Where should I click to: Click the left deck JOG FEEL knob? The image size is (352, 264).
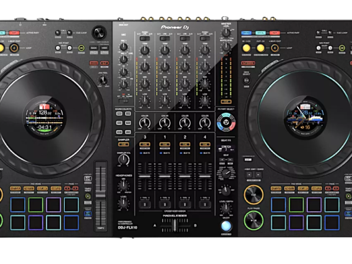[103, 80]
